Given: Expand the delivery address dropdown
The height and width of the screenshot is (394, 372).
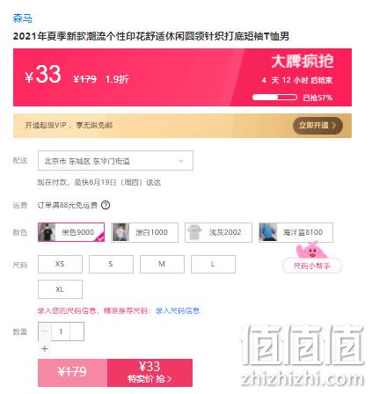Looking at the screenshot, I should [115, 161].
